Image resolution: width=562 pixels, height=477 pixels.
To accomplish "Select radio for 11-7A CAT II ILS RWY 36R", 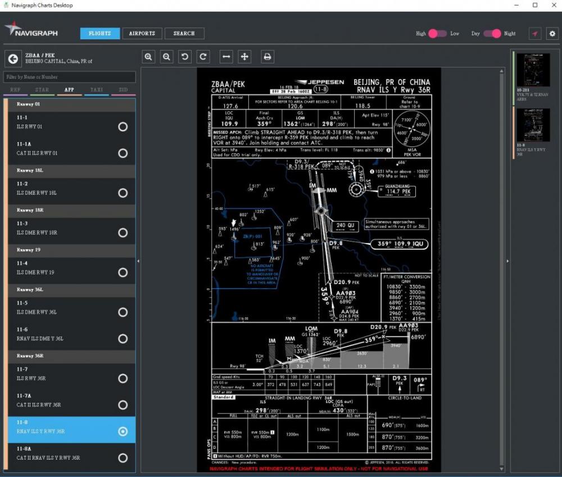I will click(x=123, y=405).
